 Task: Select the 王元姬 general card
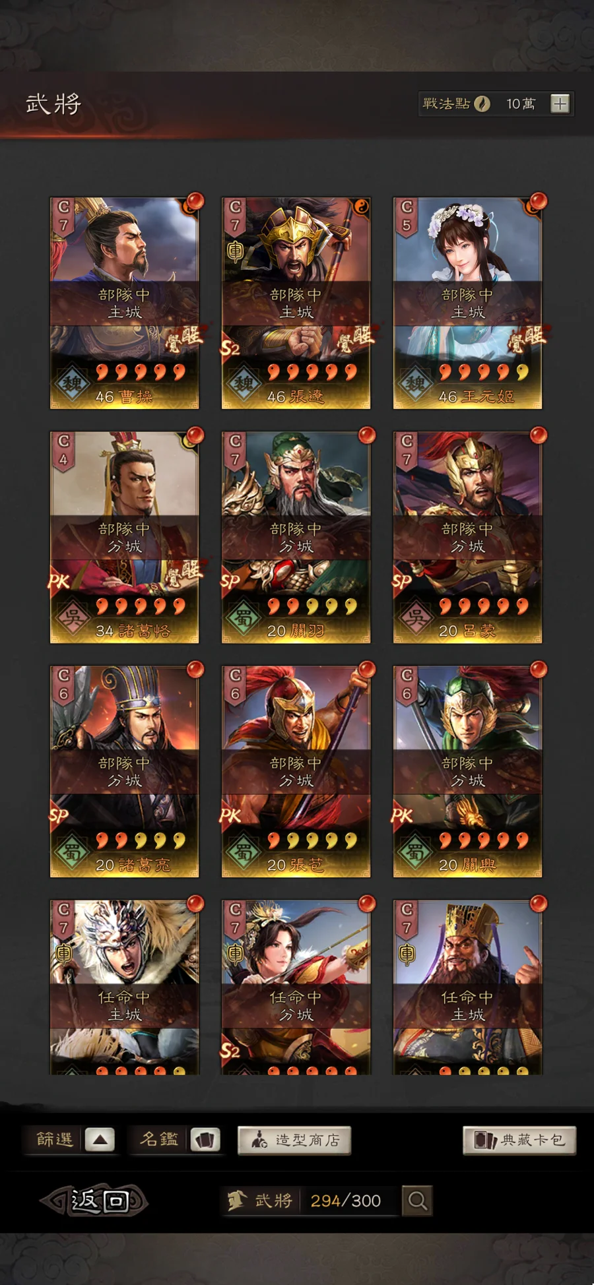point(467,303)
